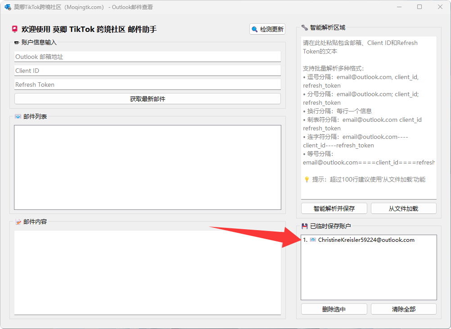Viewport: 451px width, 329px height.
Task: Click into the Client ID field
Action: click(x=147, y=71)
